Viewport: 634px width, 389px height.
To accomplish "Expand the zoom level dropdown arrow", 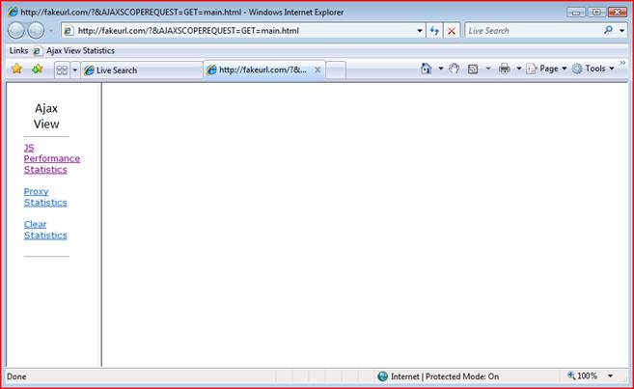I will (x=610, y=376).
